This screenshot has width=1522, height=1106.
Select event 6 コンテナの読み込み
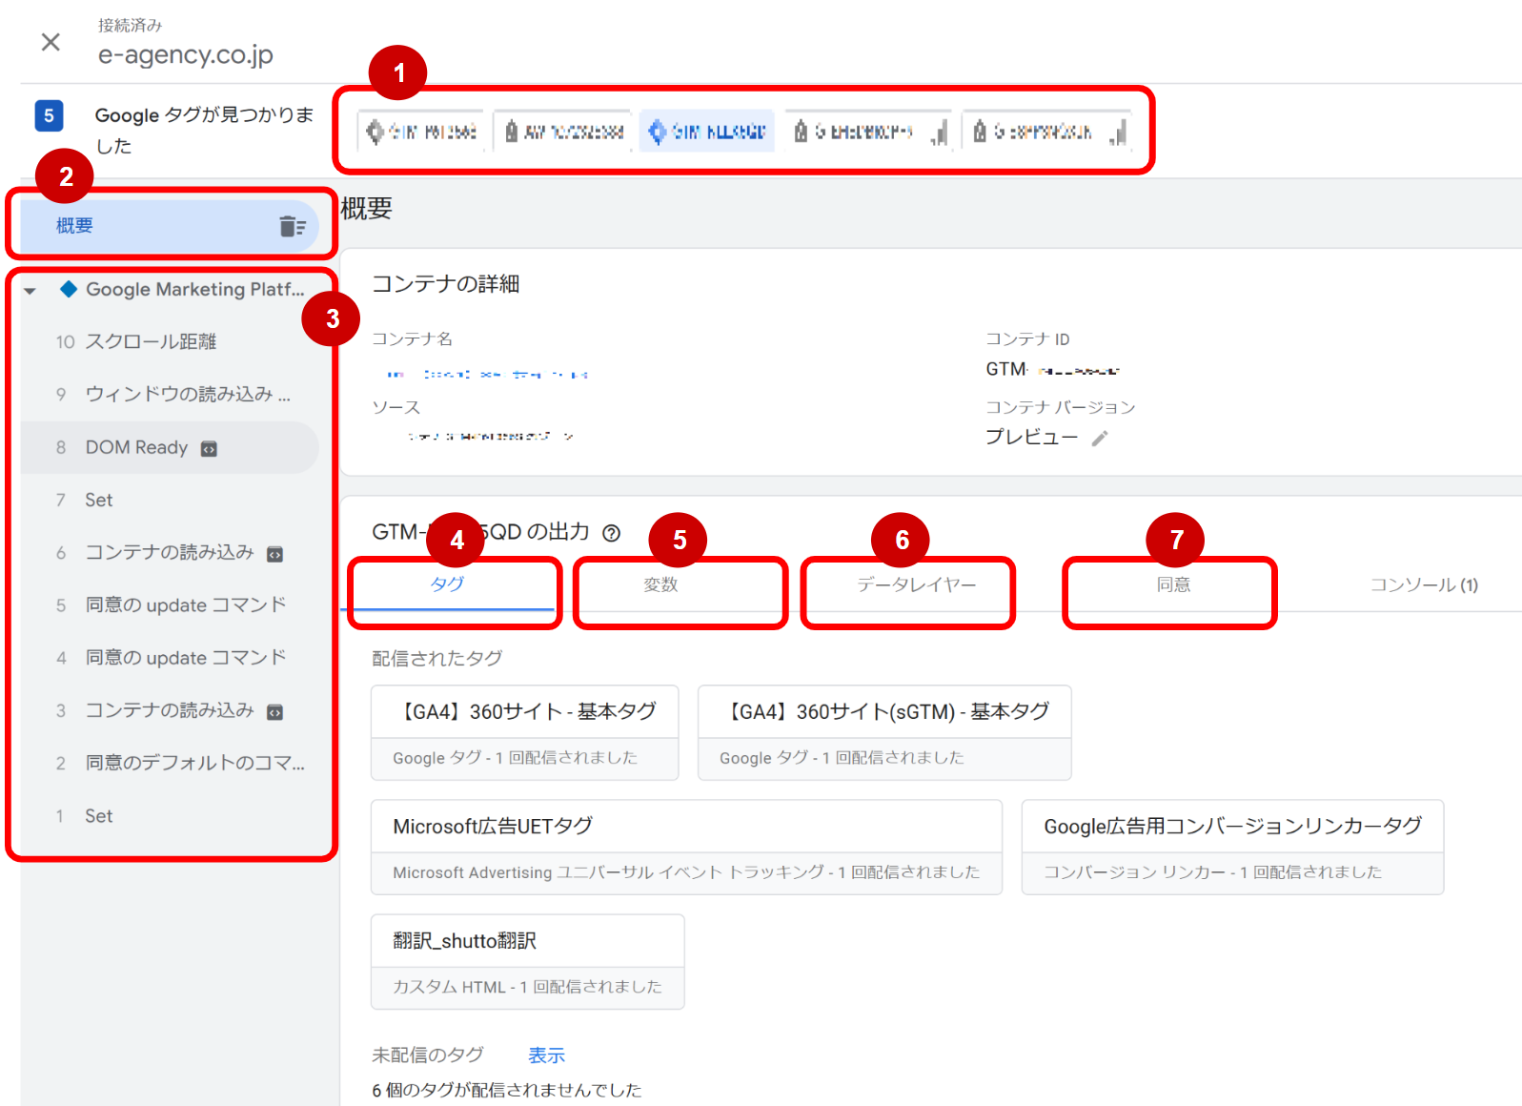(170, 552)
